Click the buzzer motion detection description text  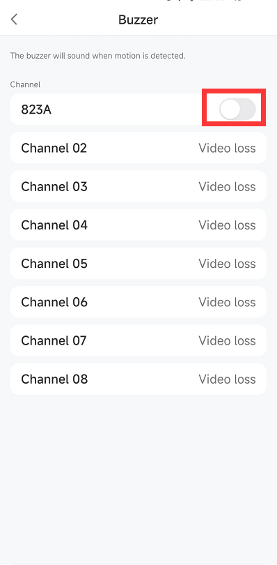pos(98,56)
